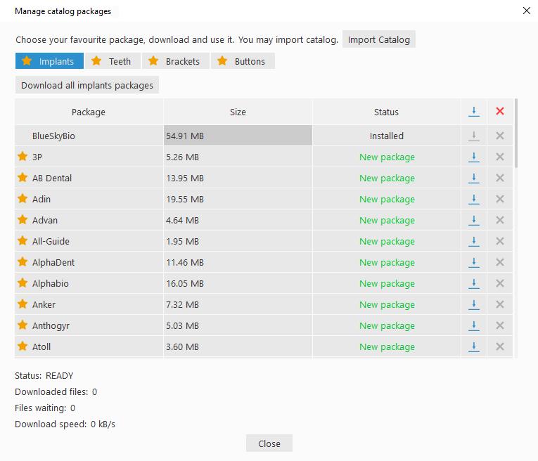
Task: Open the Brackets tab
Action: [176, 61]
